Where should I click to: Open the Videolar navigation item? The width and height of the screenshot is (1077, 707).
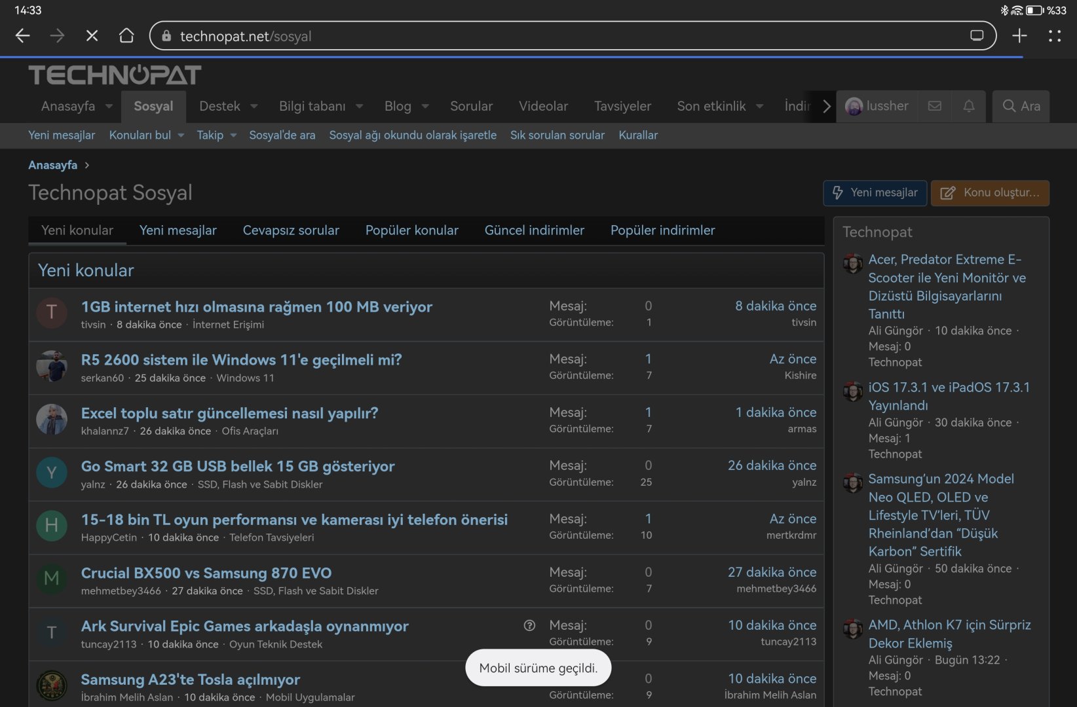click(x=543, y=106)
